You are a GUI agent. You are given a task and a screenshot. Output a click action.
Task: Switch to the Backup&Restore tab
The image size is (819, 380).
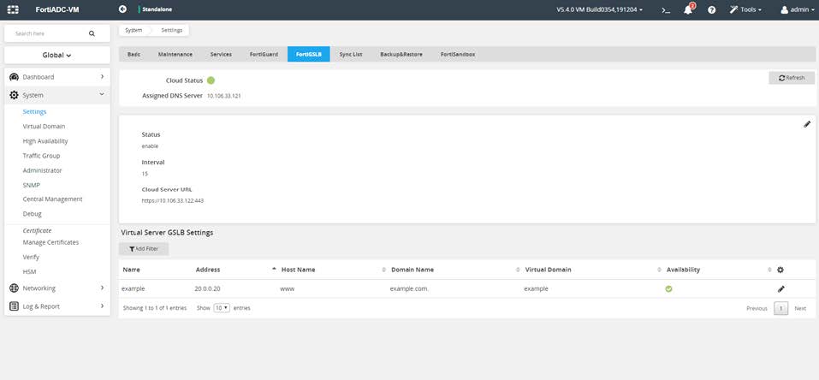pyautogui.click(x=401, y=55)
